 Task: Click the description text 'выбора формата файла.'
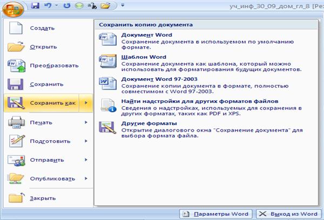[x=160, y=136]
